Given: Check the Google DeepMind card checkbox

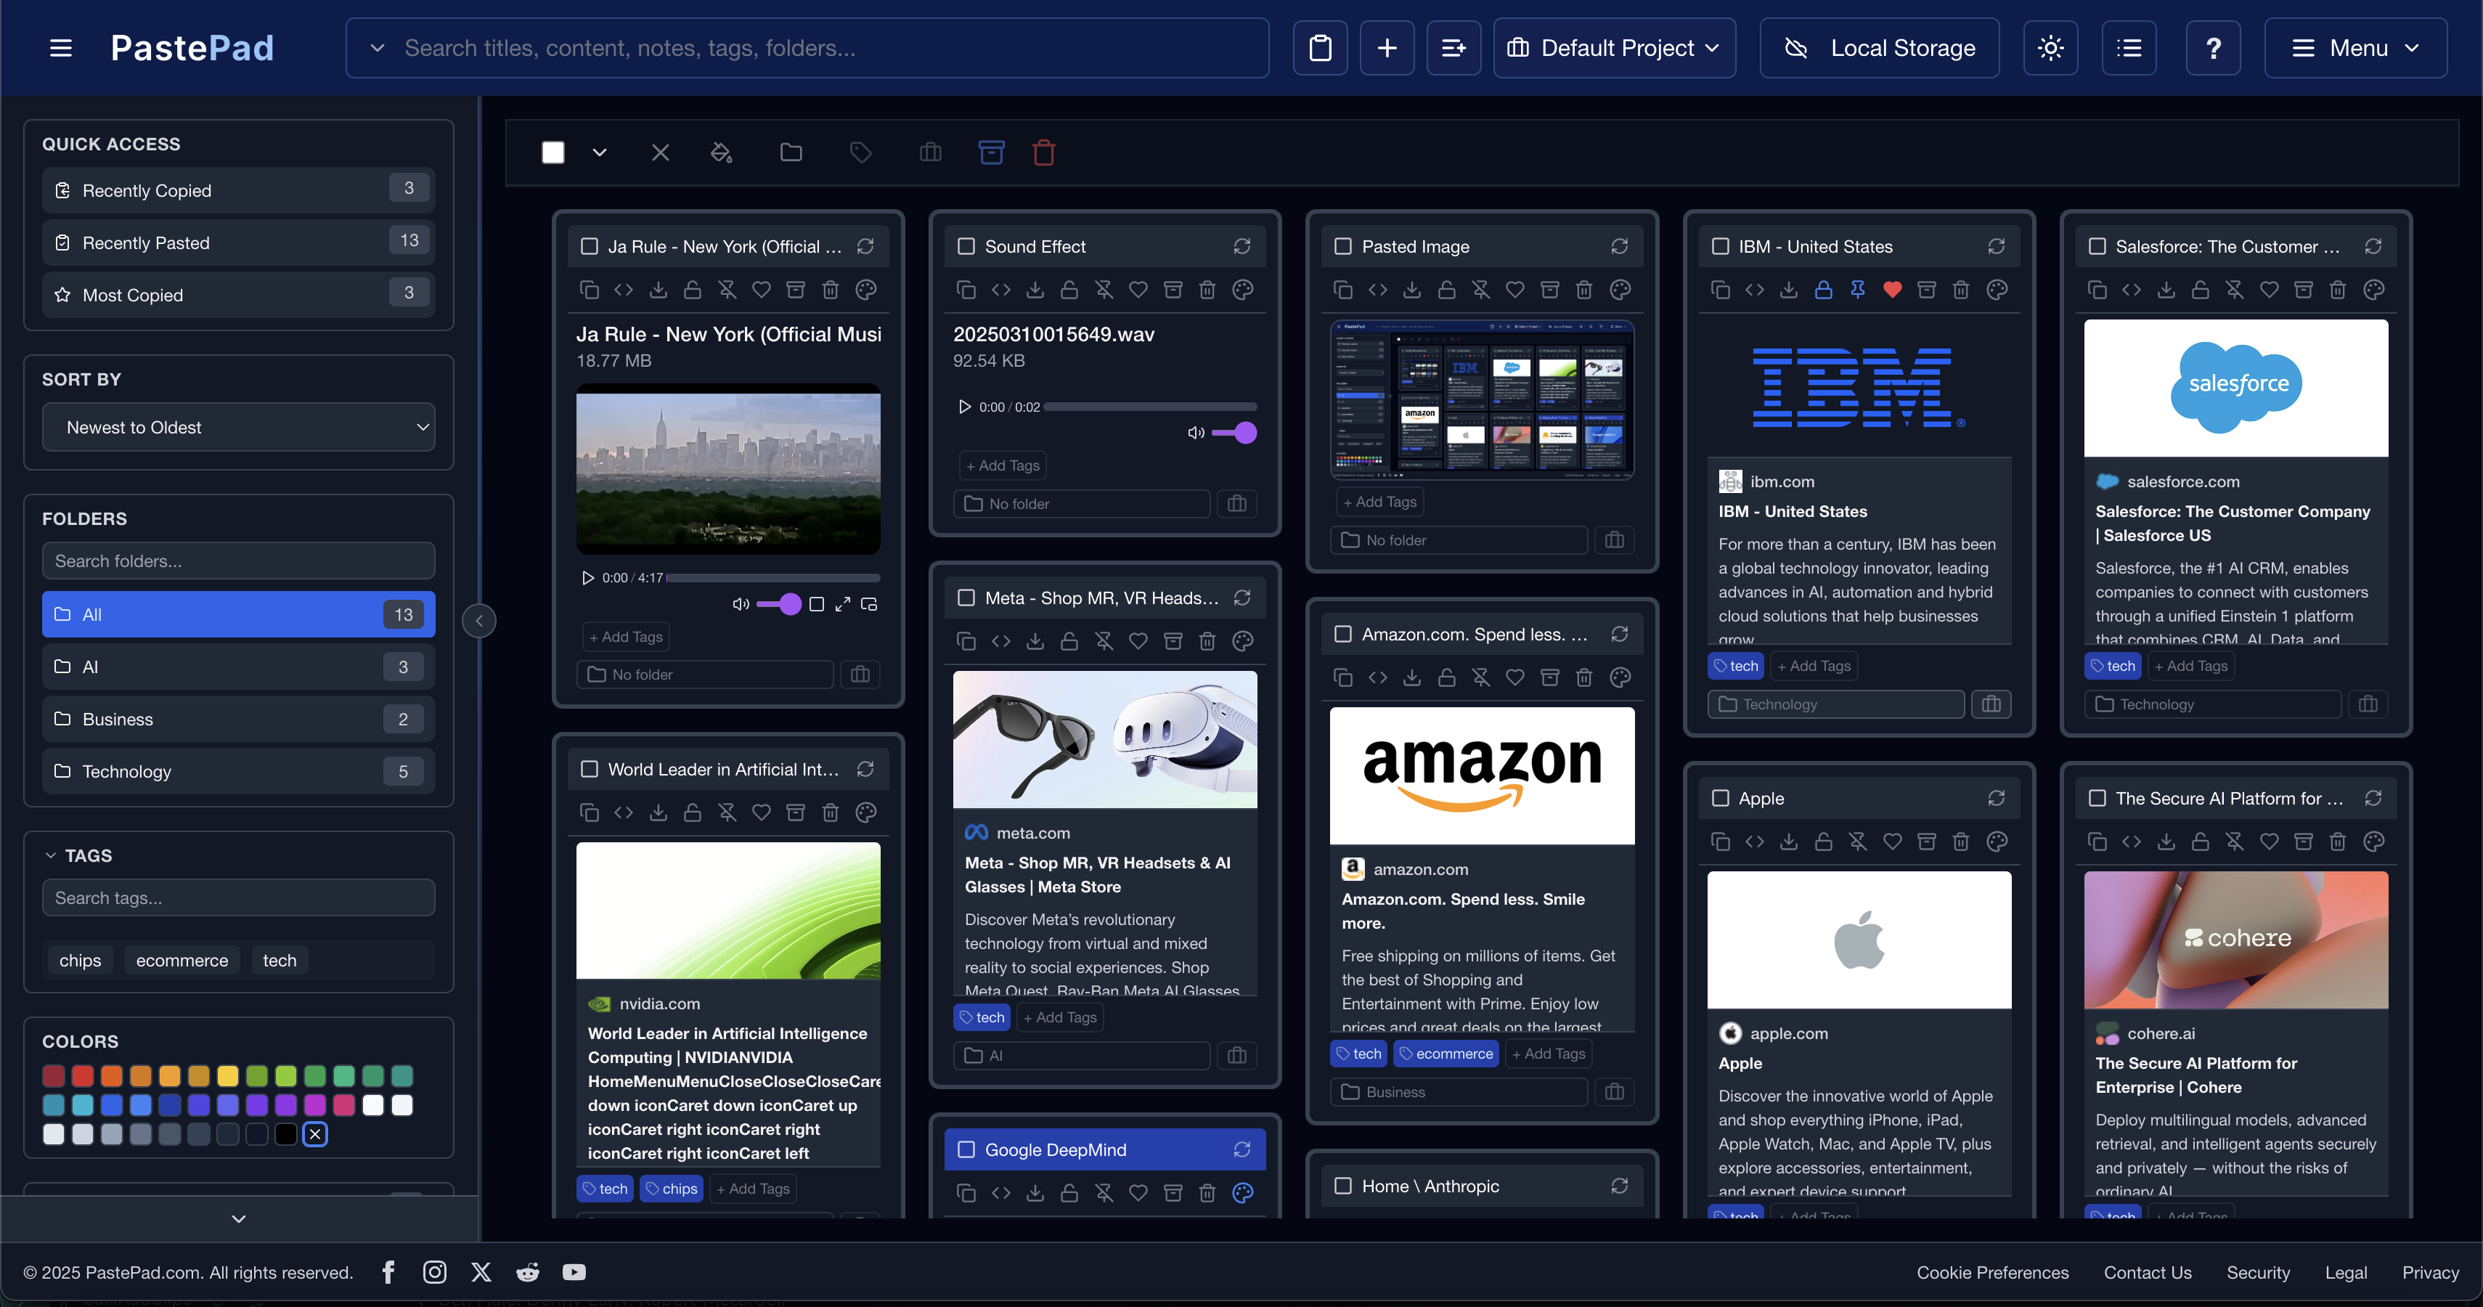Looking at the screenshot, I should [966, 1150].
